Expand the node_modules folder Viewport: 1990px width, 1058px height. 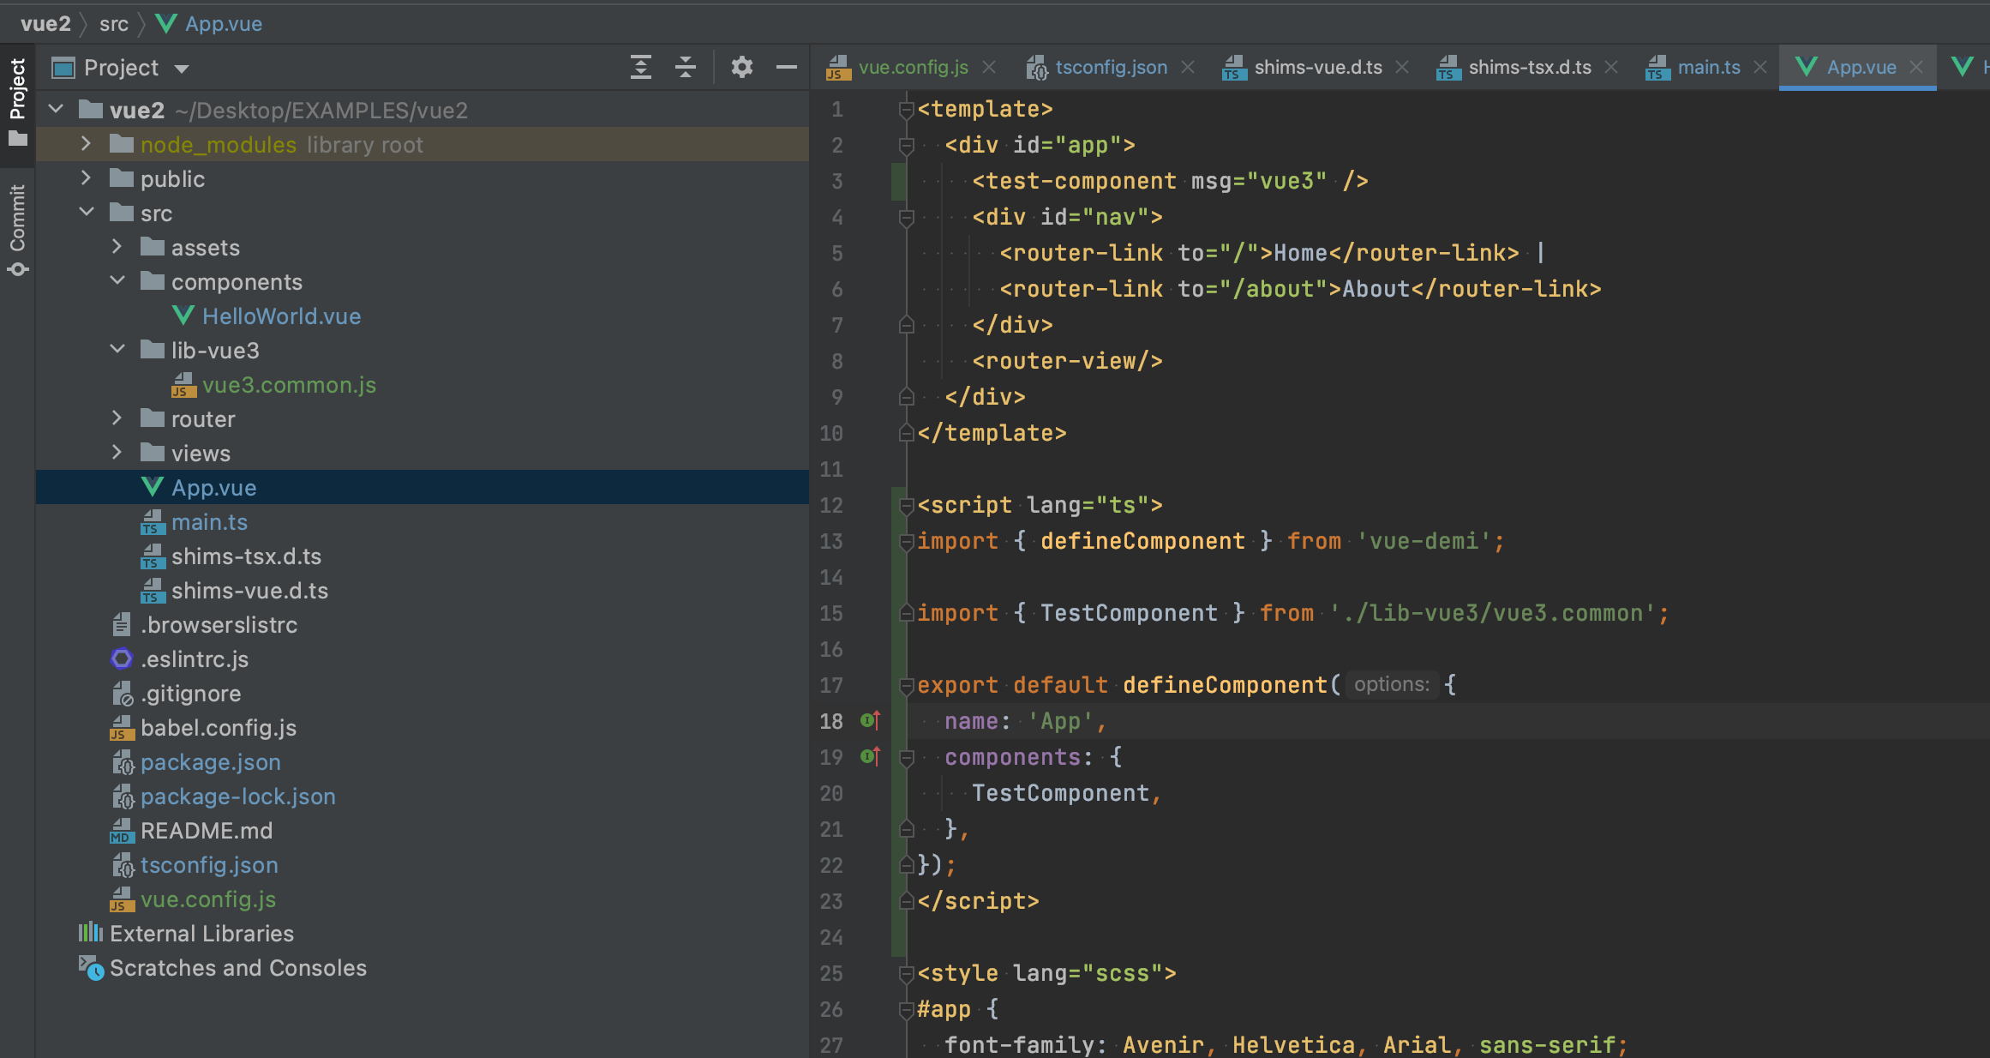[x=86, y=143]
